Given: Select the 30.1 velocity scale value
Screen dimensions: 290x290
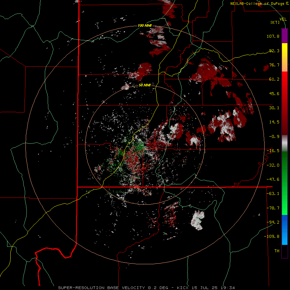Looking at the screenshot, I should (x=274, y=108).
